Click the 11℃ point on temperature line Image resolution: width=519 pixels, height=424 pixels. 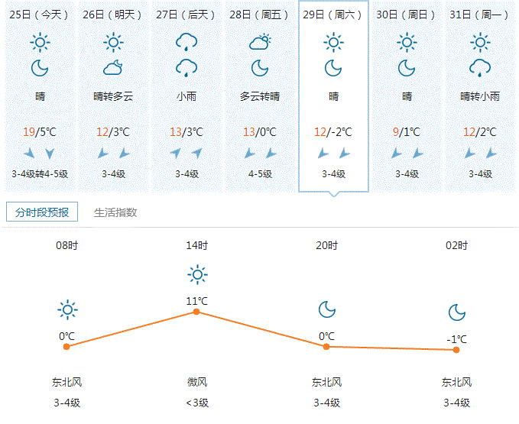click(x=197, y=312)
